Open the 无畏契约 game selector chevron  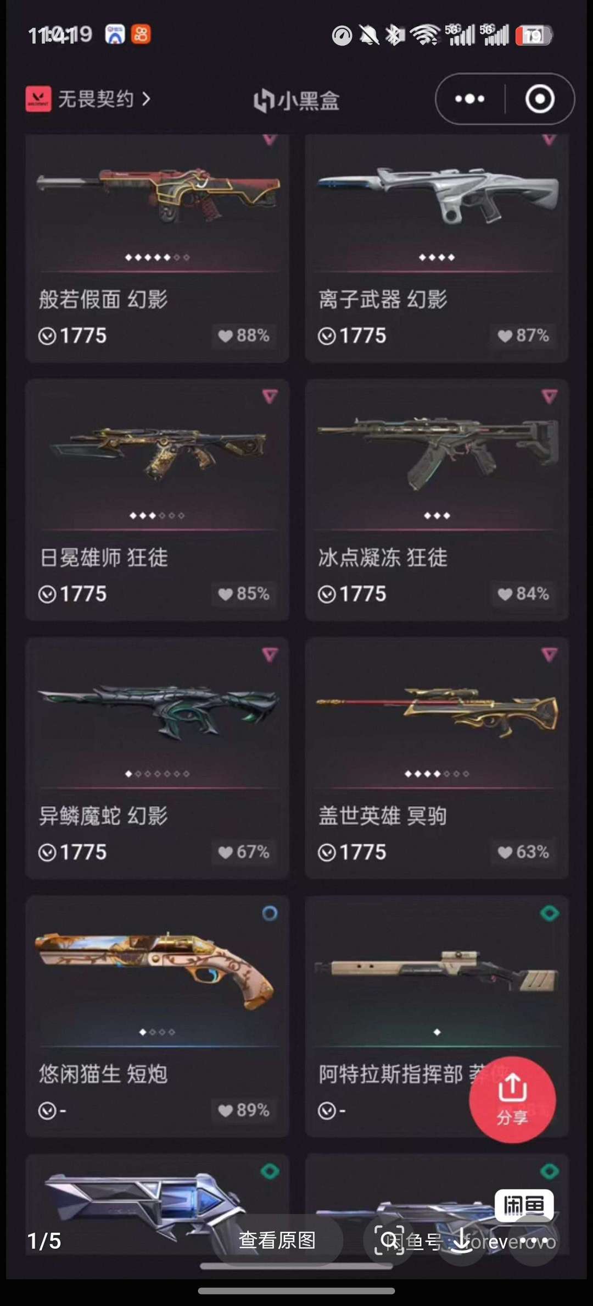(146, 99)
